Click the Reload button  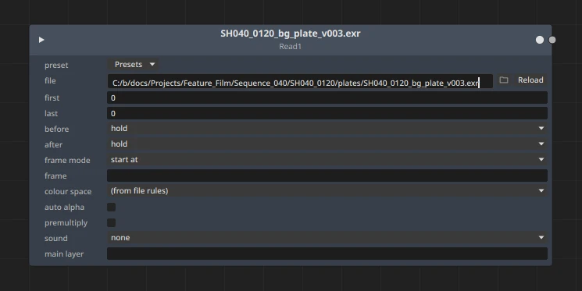(x=530, y=80)
